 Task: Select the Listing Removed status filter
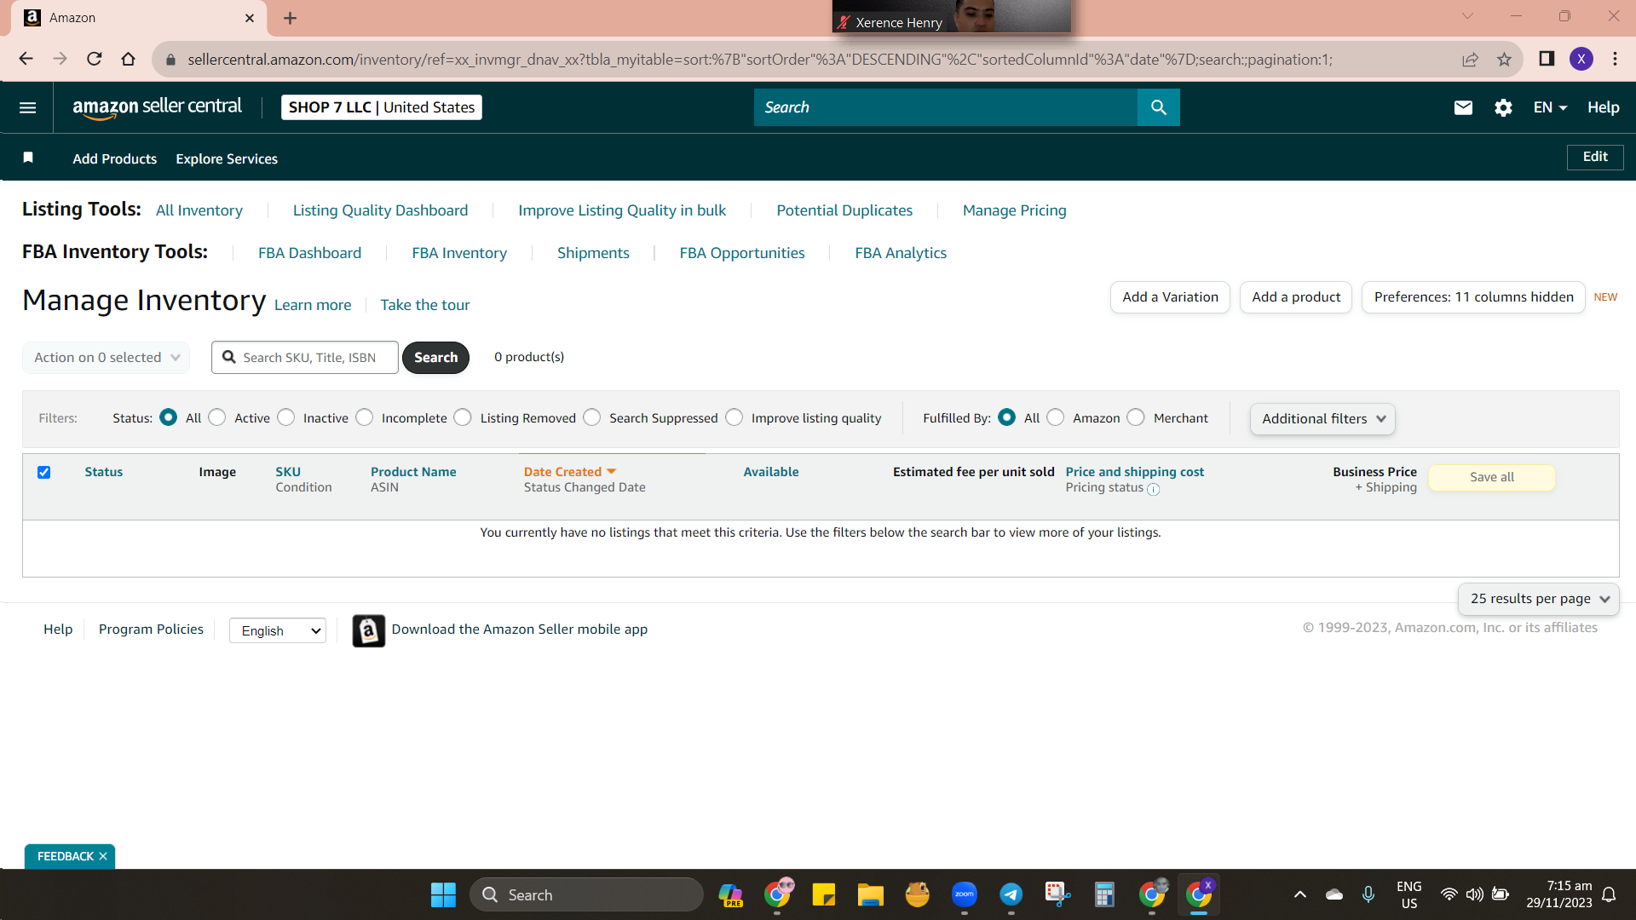tap(463, 417)
